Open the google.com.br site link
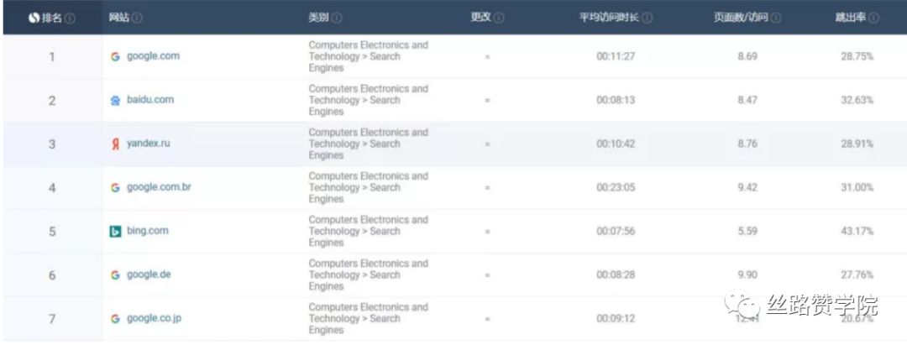The image size is (907, 345). (x=159, y=187)
